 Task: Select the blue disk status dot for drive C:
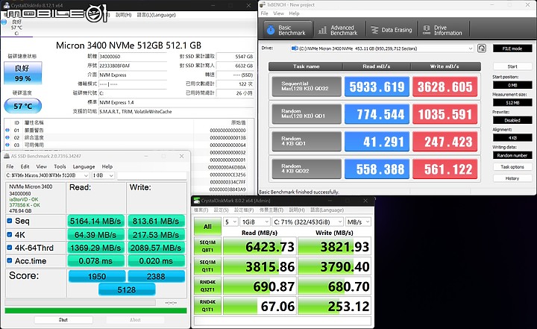tap(4, 22)
